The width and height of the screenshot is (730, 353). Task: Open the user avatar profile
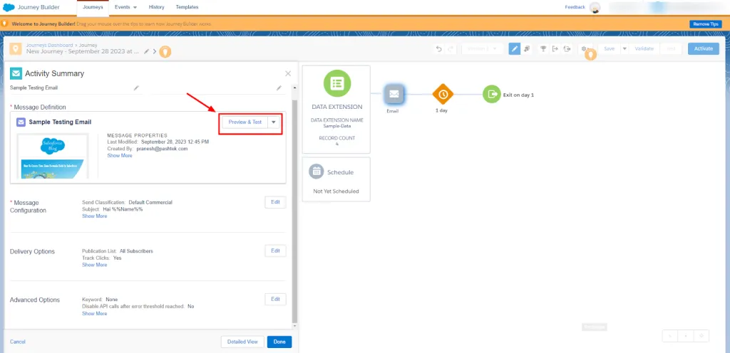click(x=595, y=7)
